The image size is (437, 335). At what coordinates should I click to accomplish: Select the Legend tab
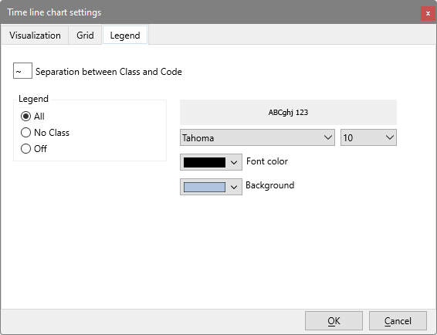tap(125, 35)
